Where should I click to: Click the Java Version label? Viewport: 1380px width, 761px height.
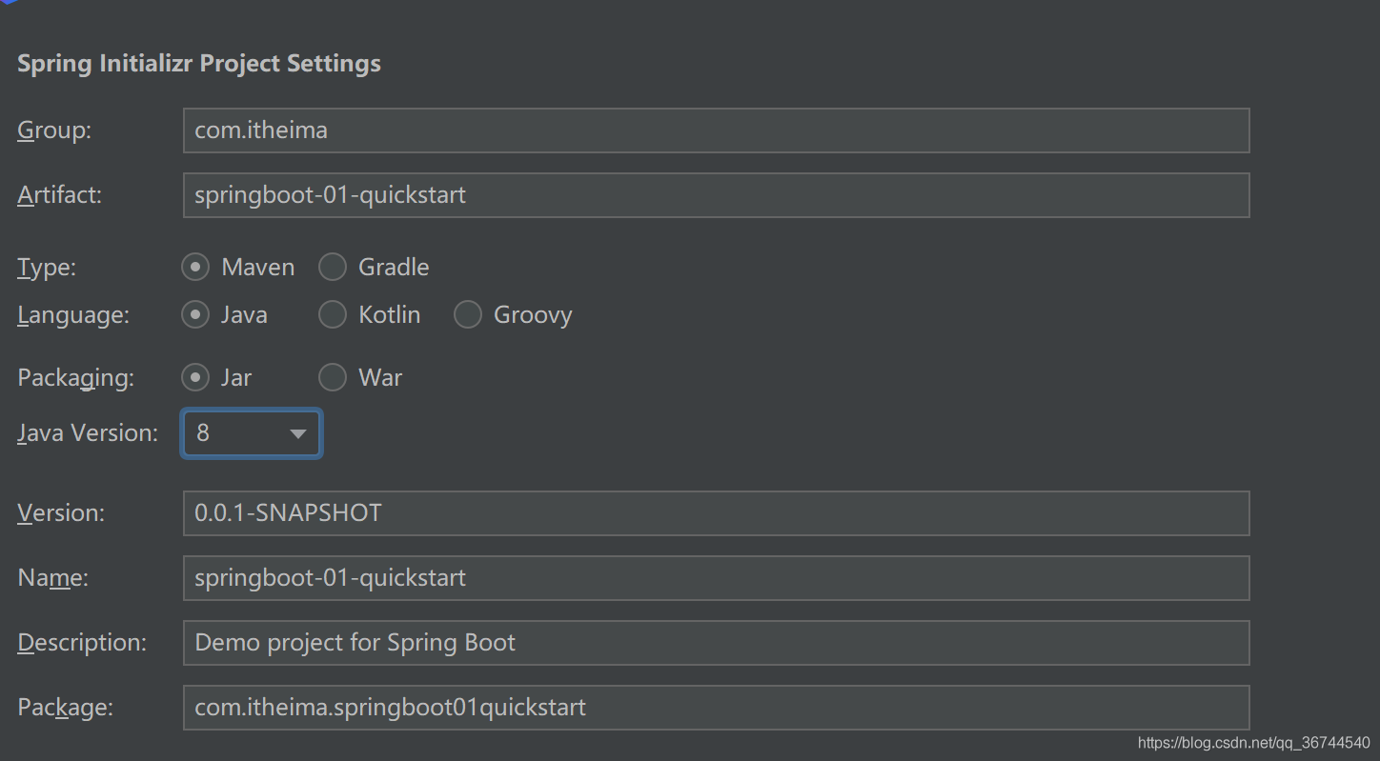(88, 433)
